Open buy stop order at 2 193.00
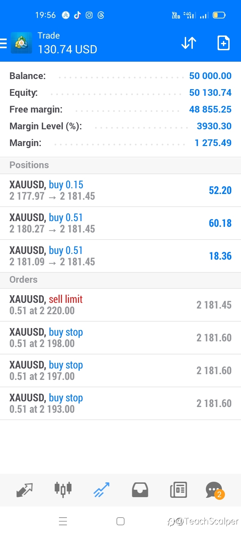This screenshot has width=241, height=536. click(120, 403)
